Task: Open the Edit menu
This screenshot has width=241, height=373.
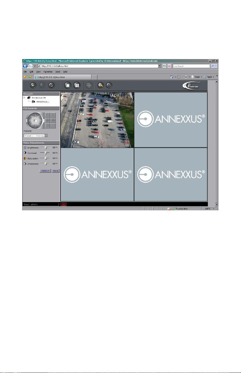Action: [31, 71]
